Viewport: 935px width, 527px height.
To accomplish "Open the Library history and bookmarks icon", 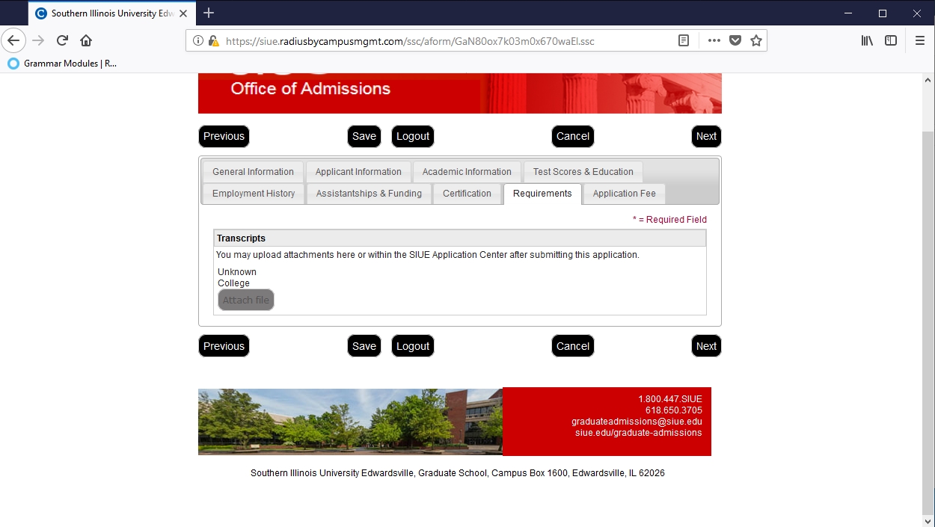I will coord(867,41).
